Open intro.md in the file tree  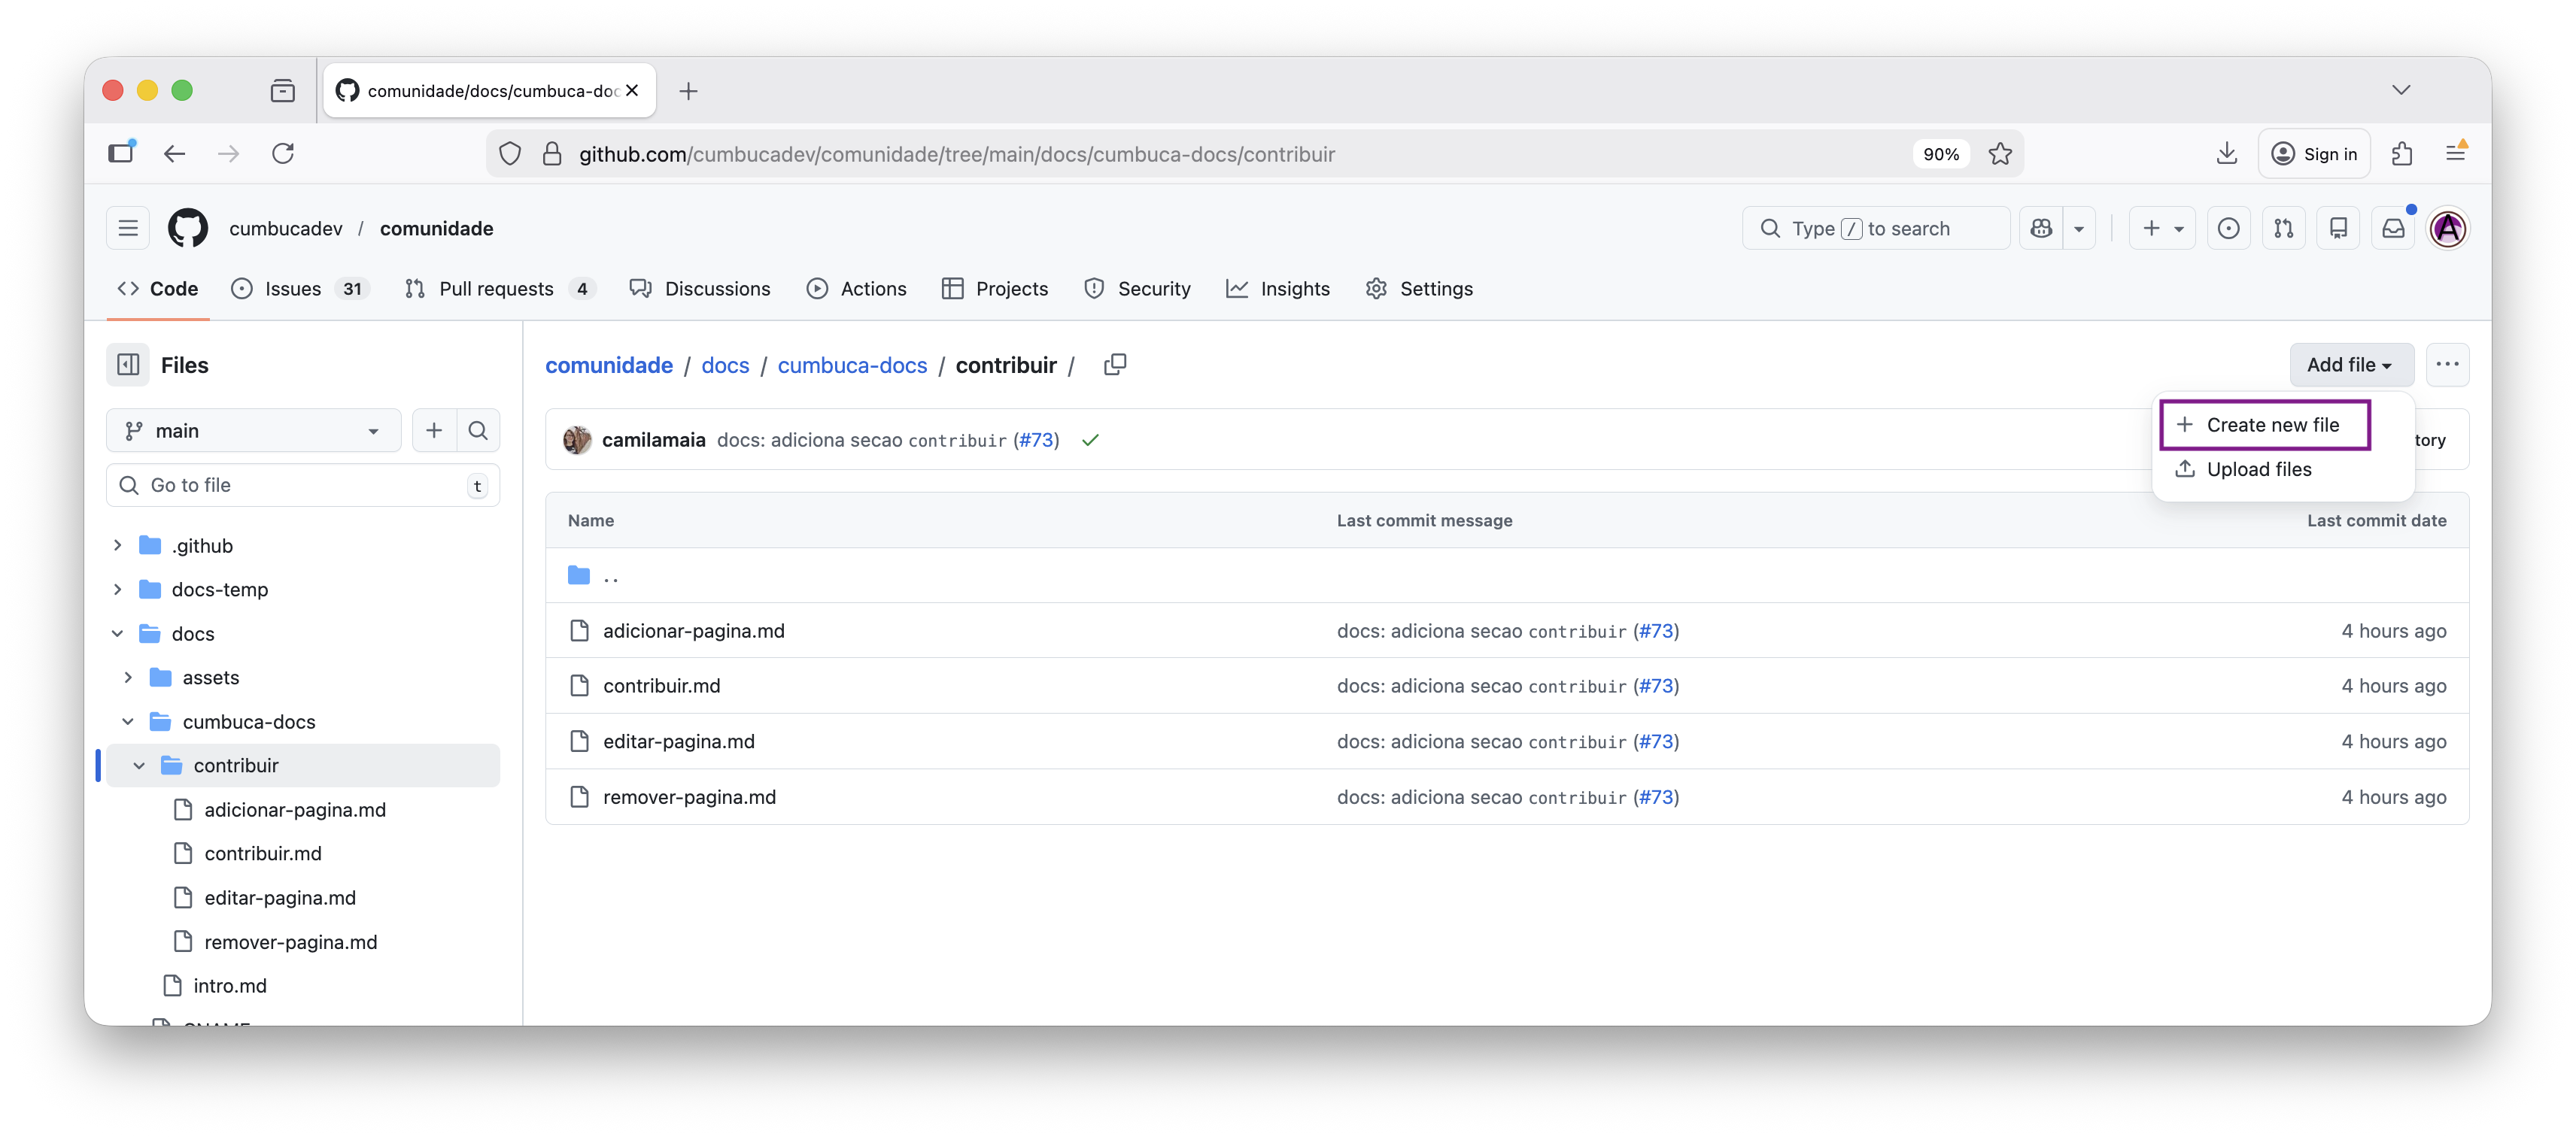tap(230, 986)
